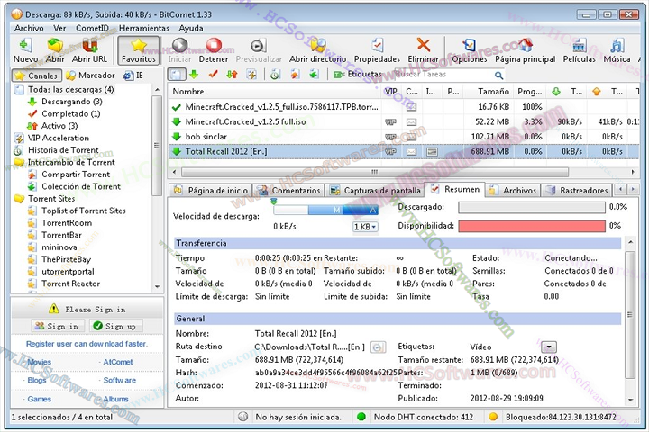649x432 pixels.
Task: Click the Nuevo toolbar icon
Action: tap(25, 50)
